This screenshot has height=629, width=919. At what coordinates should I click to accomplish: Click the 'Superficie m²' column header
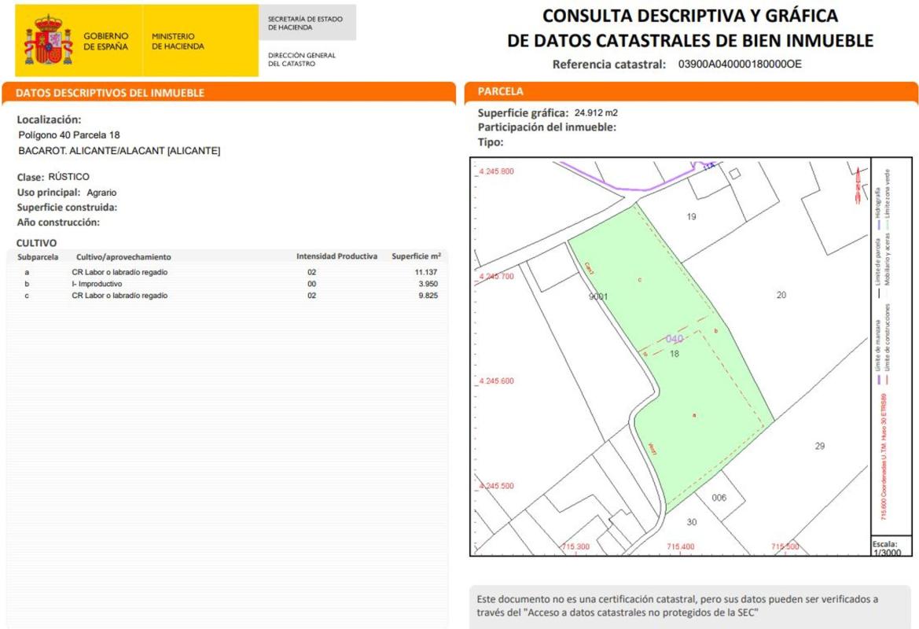tap(416, 256)
